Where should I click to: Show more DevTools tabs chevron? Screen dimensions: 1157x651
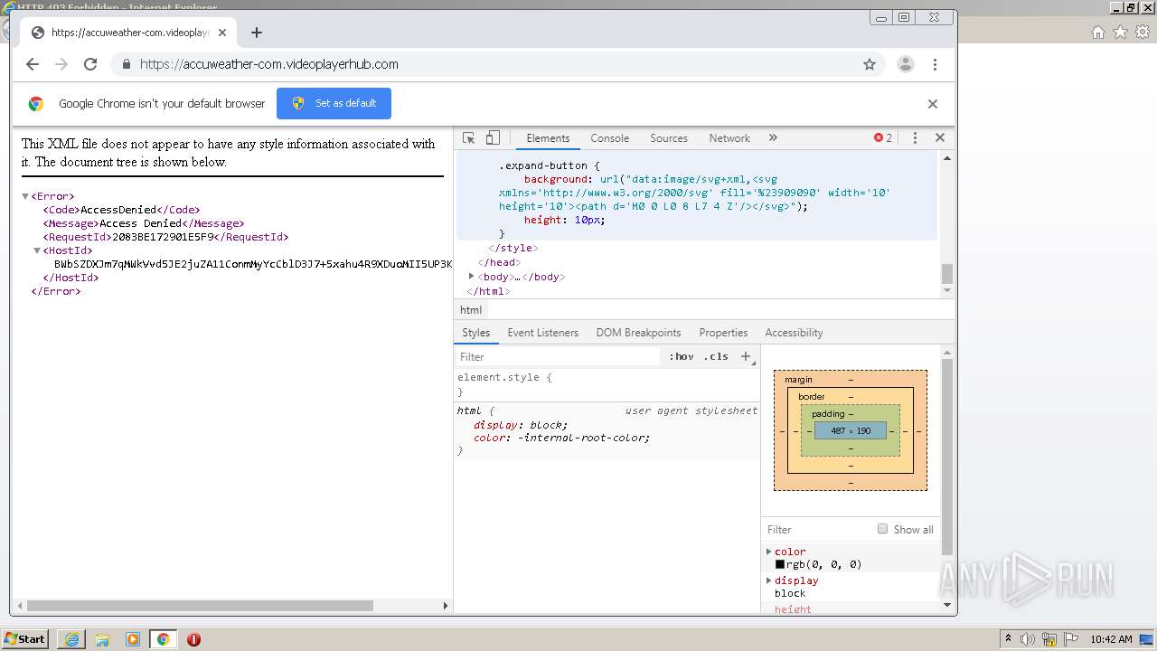[773, 138]
